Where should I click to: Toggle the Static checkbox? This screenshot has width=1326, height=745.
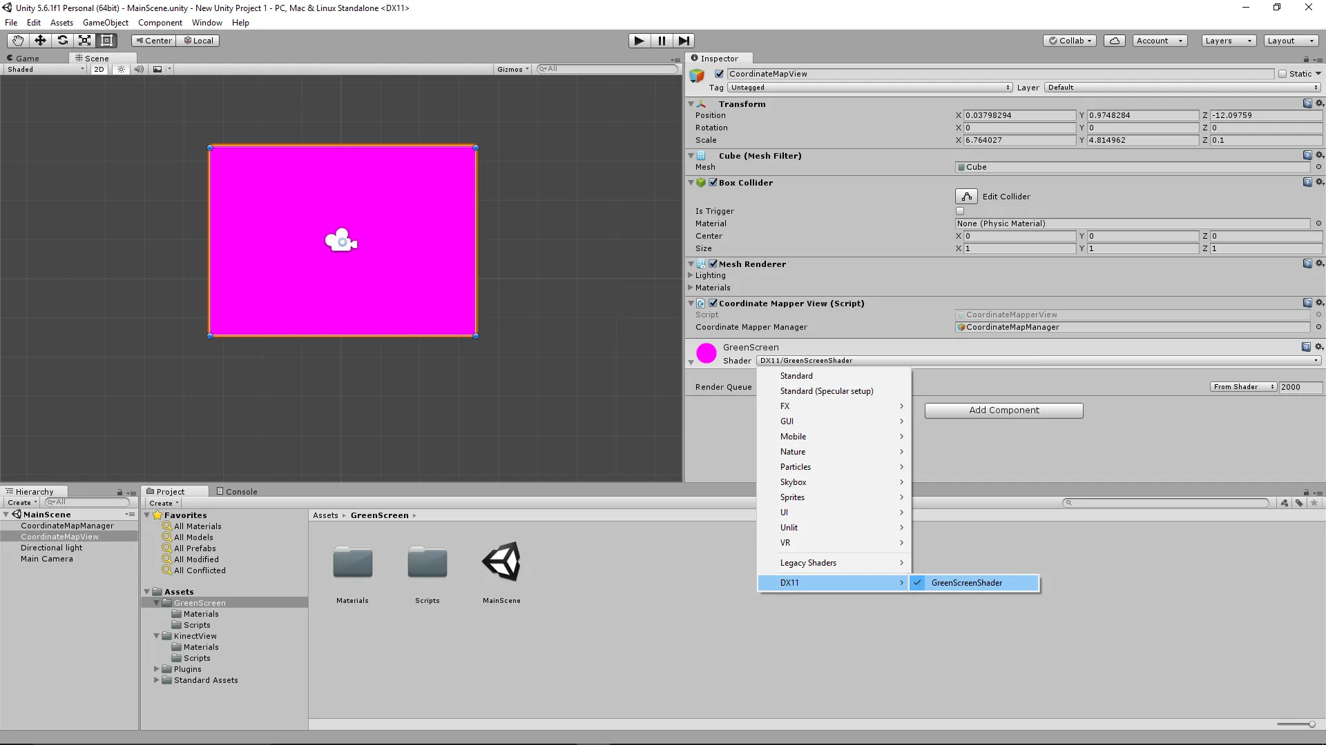pyautogui.click(x=1282, y=74)
